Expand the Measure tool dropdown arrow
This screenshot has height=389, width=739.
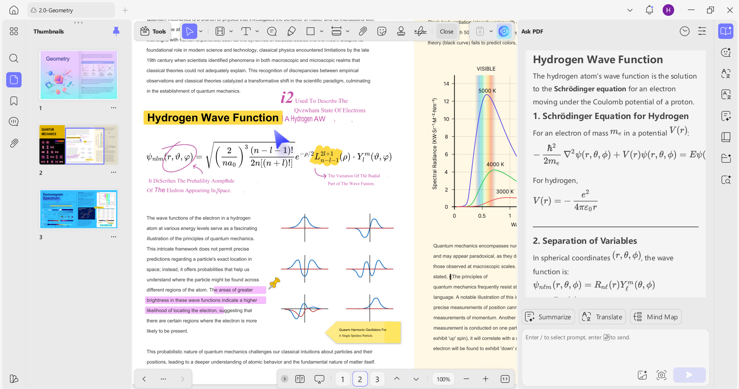click(x=348, y=31)
